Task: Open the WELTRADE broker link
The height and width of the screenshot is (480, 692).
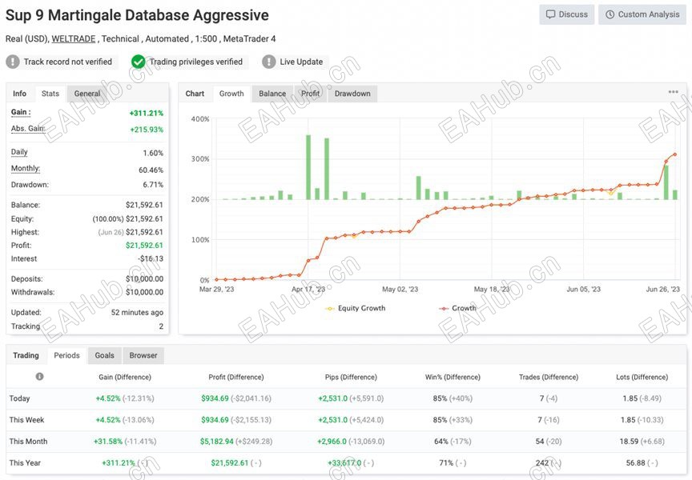Action: 73,38
